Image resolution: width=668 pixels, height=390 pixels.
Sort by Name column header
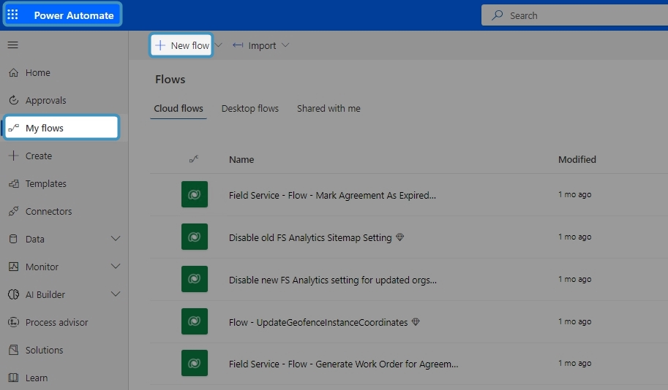[241, 159]
